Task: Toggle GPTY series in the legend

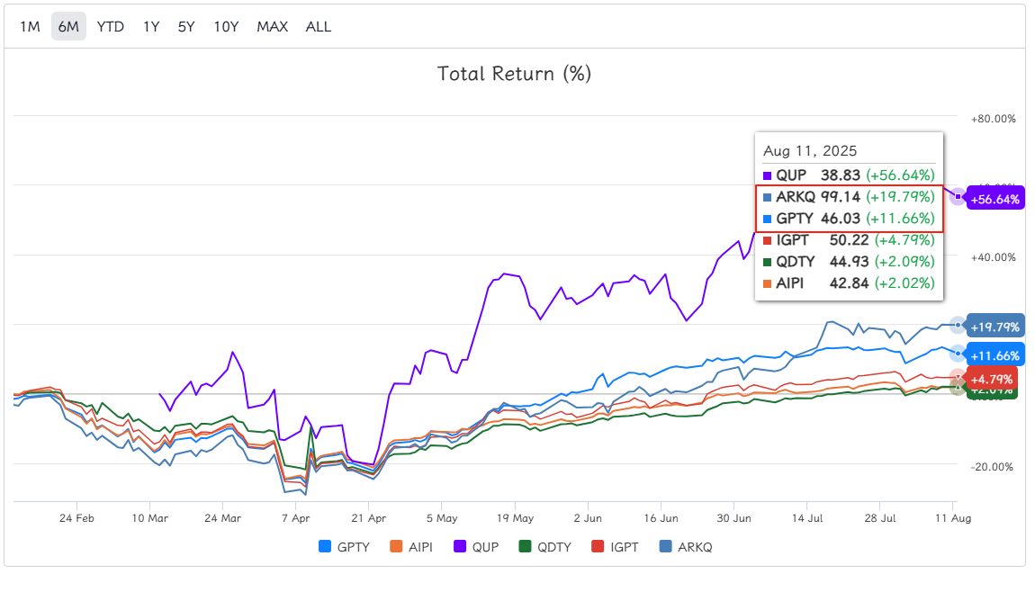Action: (x=345, y=547)
